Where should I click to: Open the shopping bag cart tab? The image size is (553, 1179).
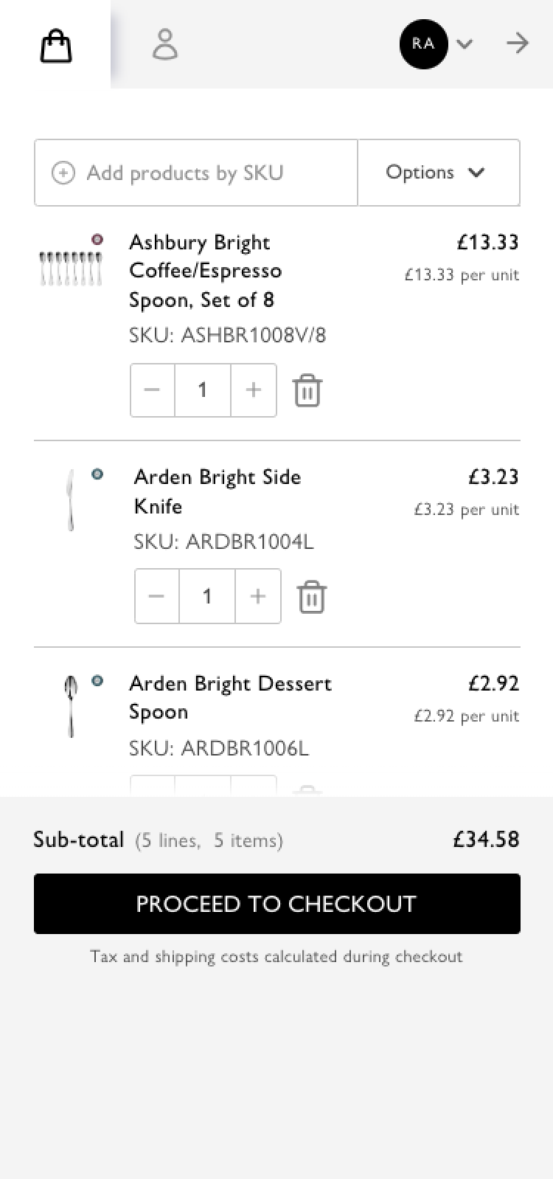click(55, 46)
